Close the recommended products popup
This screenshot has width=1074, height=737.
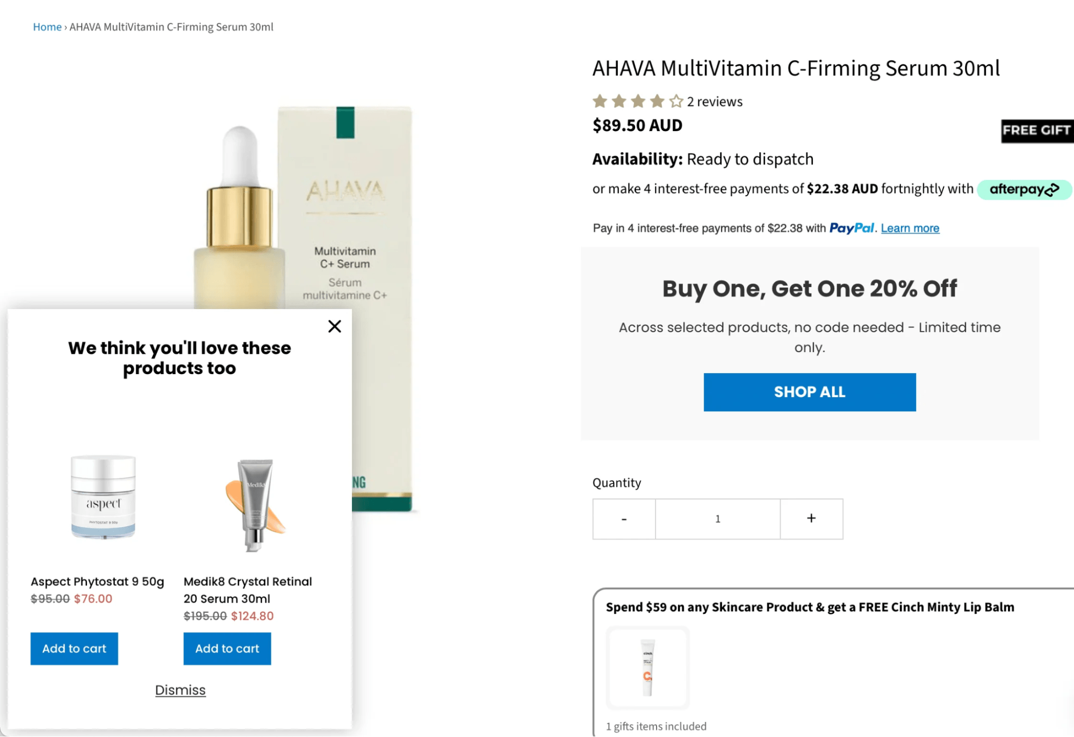[x=334, y=326]
